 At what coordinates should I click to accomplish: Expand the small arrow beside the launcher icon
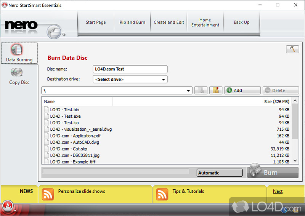pyautogui.click(x=63, y=34)
